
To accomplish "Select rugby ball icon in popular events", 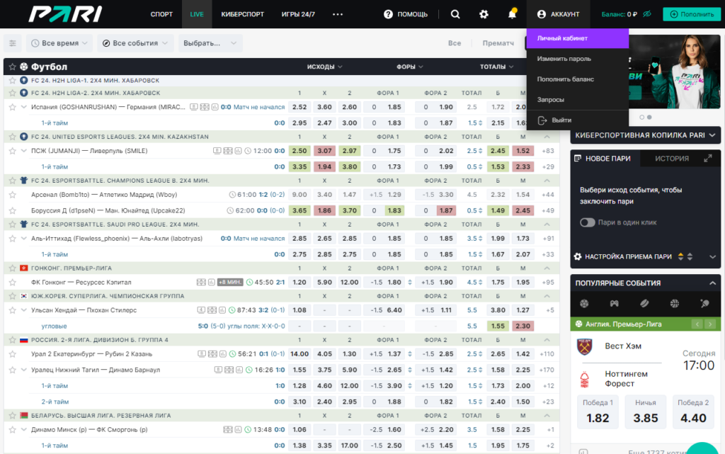I will click(x=644, y=304).
